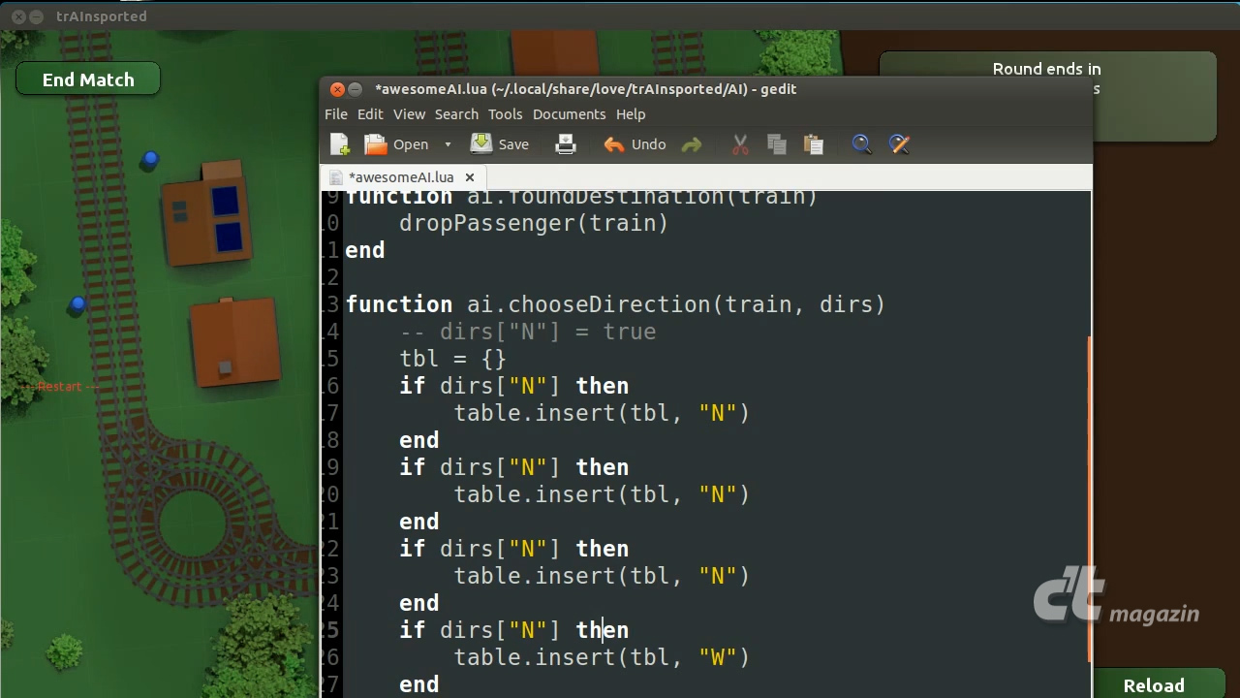
Task: Open the Edit menu
Action: (x=370, y=114)
